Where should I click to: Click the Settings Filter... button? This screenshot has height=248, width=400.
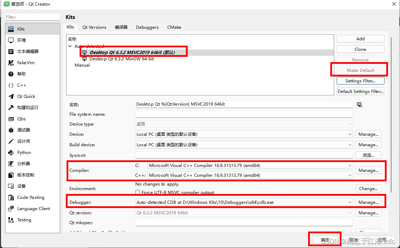pyautogui.click(x=361, y=81)
